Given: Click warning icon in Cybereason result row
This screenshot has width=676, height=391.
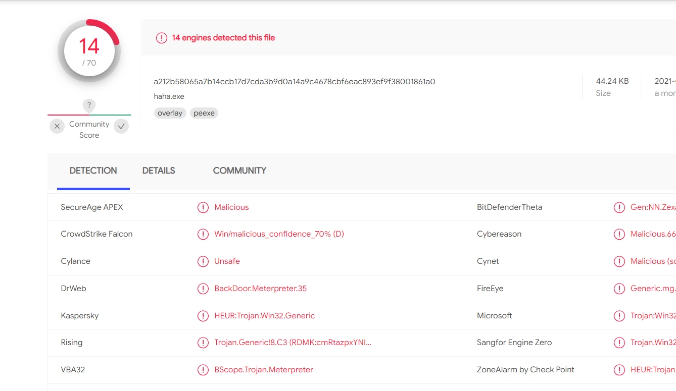Looking at the screenshot, I should (x=619, y=234).
